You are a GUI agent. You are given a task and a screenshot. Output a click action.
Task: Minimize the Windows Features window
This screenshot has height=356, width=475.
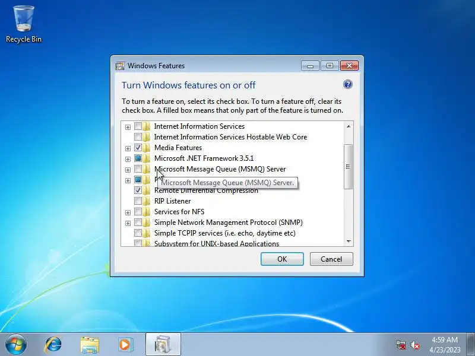310,66
